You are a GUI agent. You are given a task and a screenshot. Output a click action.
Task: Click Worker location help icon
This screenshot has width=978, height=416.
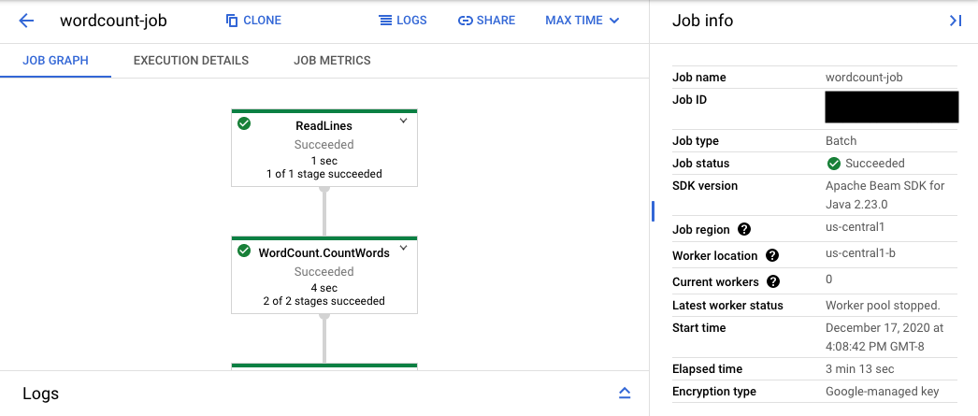coord(772,255)
